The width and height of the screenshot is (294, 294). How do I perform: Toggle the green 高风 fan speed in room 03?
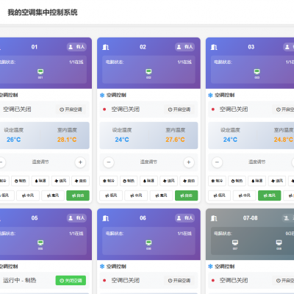coord(270,196)
